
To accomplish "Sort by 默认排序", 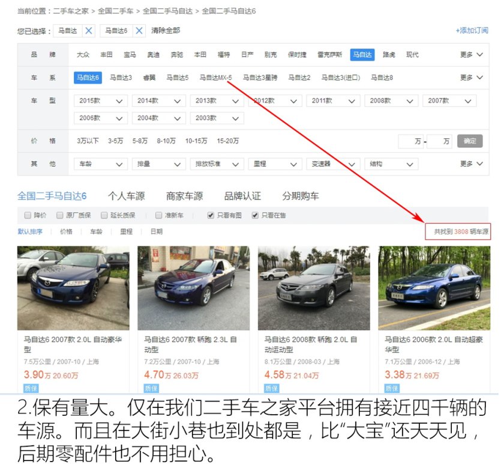I will click(30, 231).
